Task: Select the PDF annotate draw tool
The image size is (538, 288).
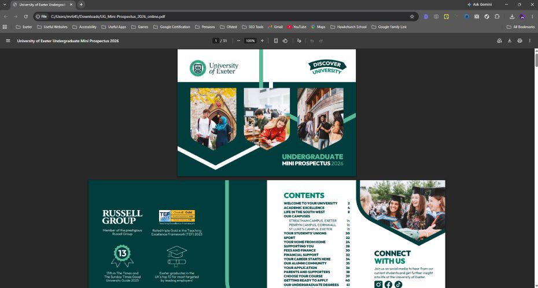Action: [299, 41]
